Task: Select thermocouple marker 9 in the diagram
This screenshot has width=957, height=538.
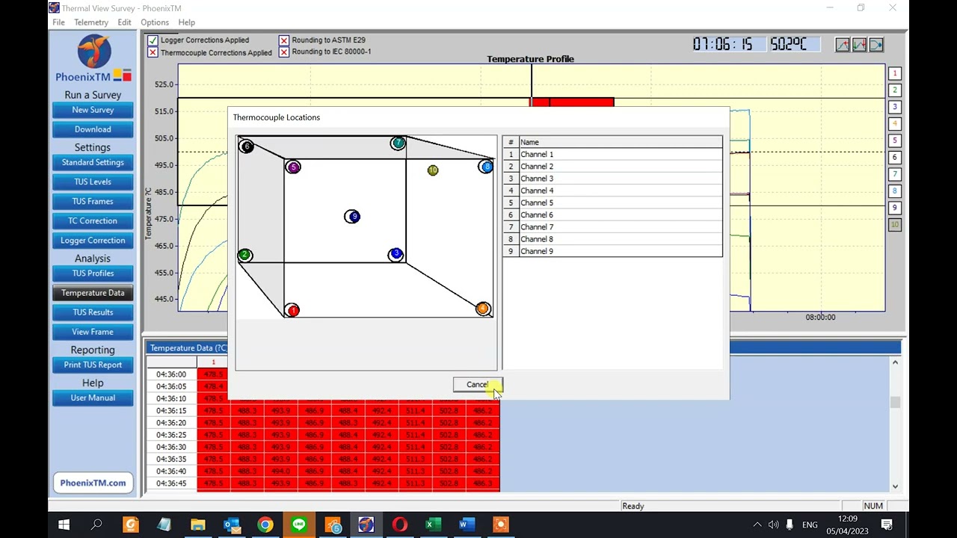Action: tap(352, 217)
